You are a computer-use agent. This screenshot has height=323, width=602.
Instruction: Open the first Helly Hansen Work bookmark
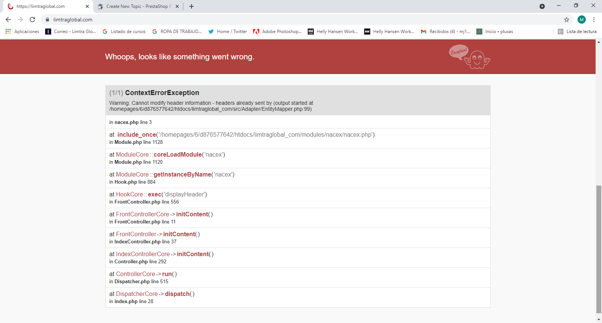333,32
